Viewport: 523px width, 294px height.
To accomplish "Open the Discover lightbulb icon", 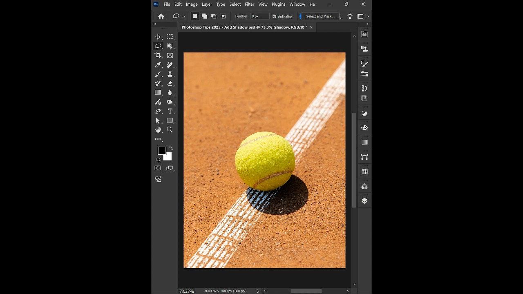I will [x=350, y=16].
